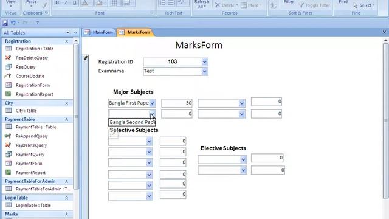Open the RegQuery query icon
The height and width of the screenshot is (219, 389).
pos(9,67)
